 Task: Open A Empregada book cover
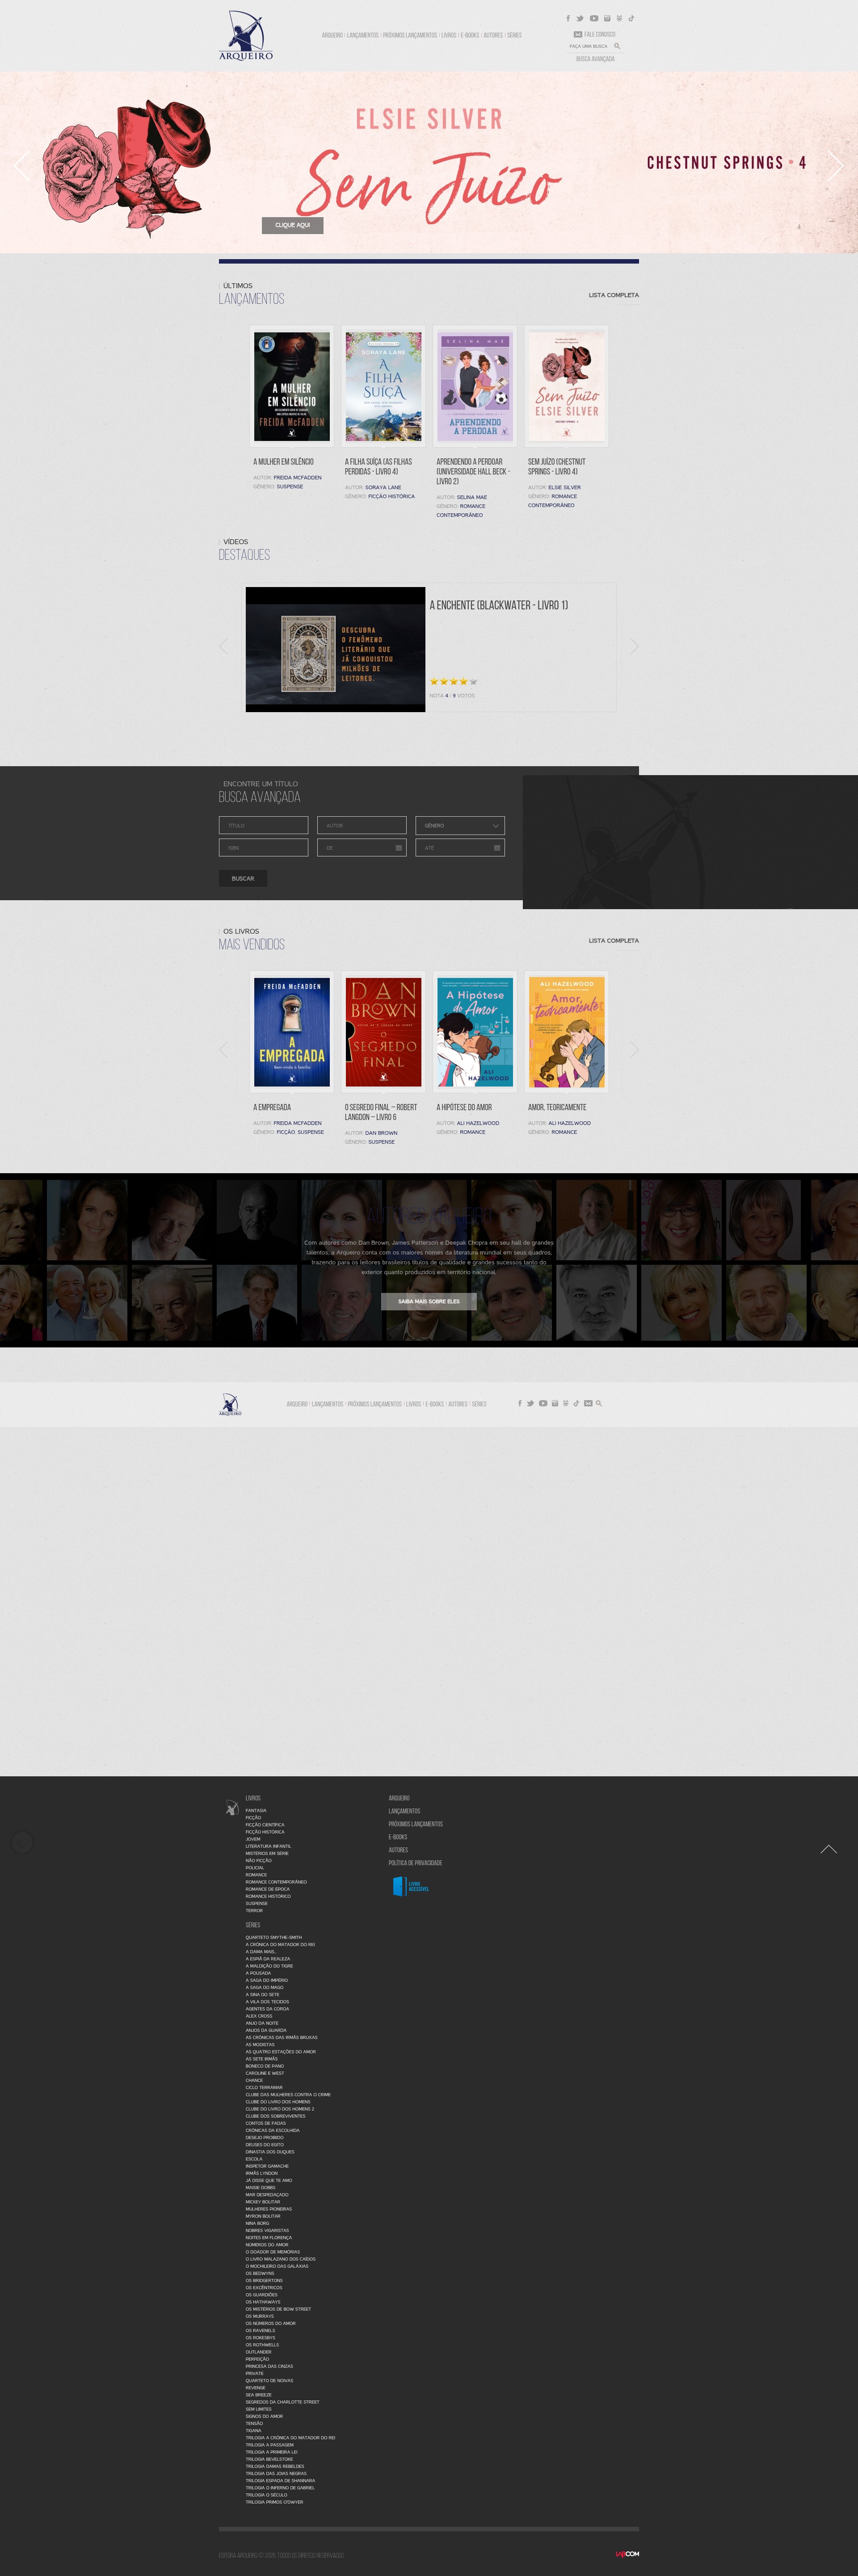291,1031
